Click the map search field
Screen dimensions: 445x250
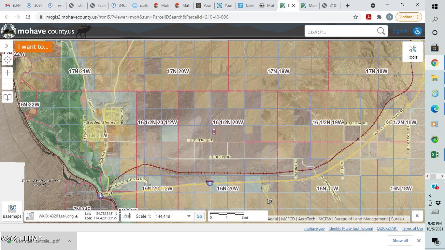tap(340, 32)
